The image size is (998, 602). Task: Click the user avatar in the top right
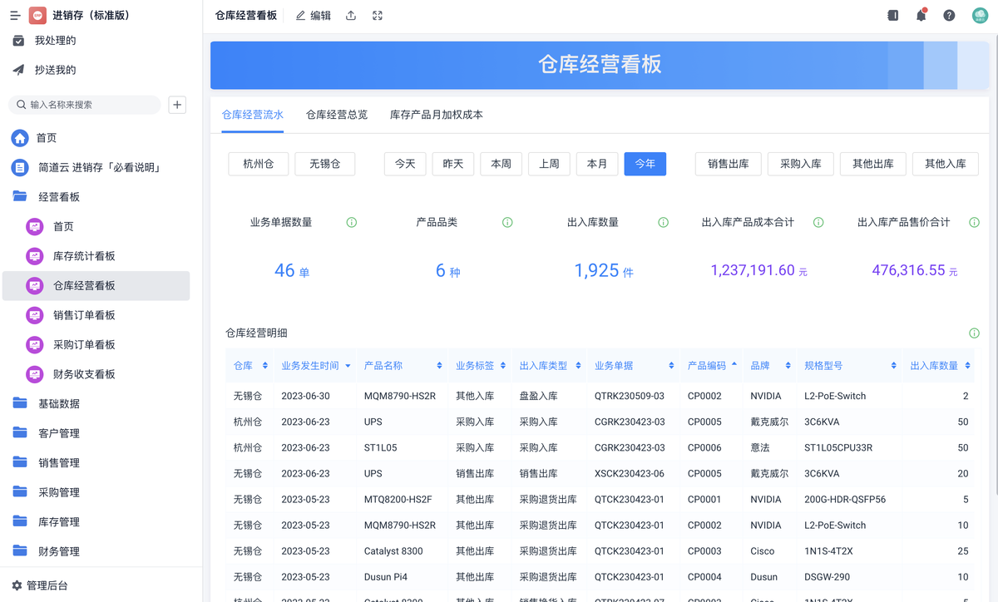click(980, 16)
